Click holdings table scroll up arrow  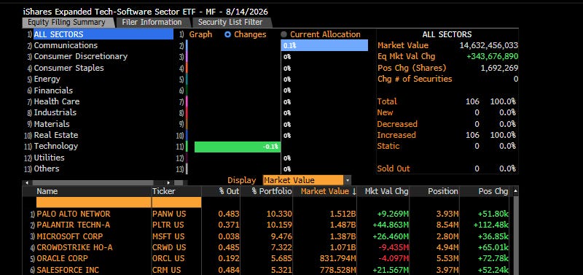coord(515,191)
